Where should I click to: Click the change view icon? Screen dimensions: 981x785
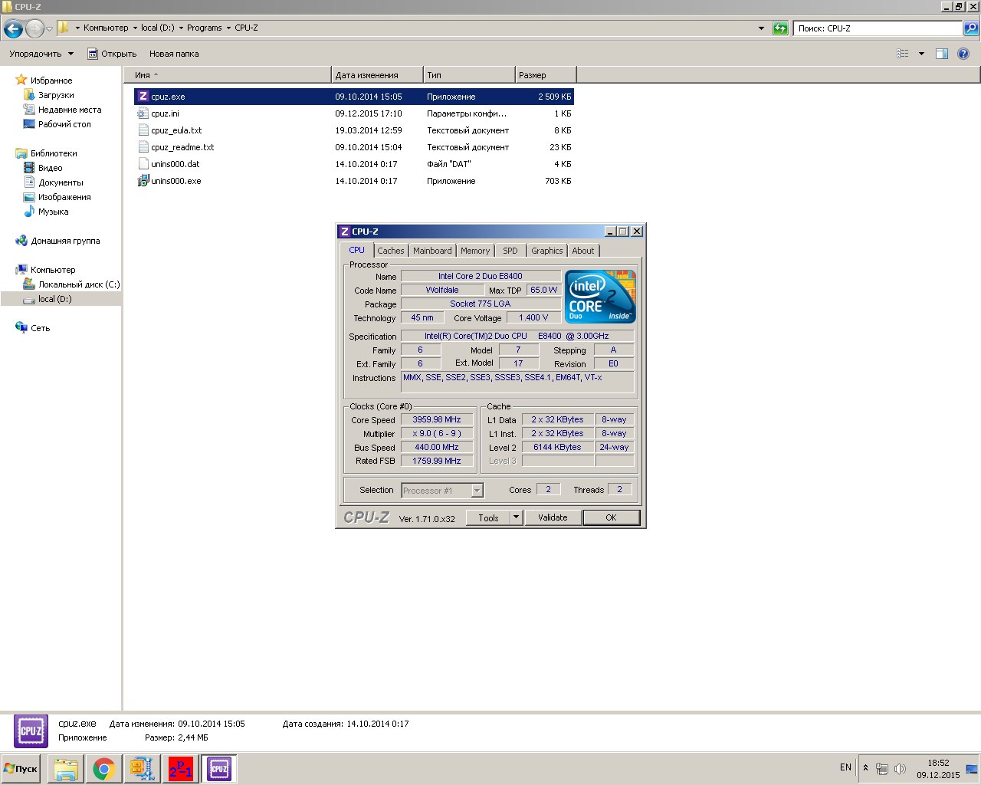coord(903,54)
